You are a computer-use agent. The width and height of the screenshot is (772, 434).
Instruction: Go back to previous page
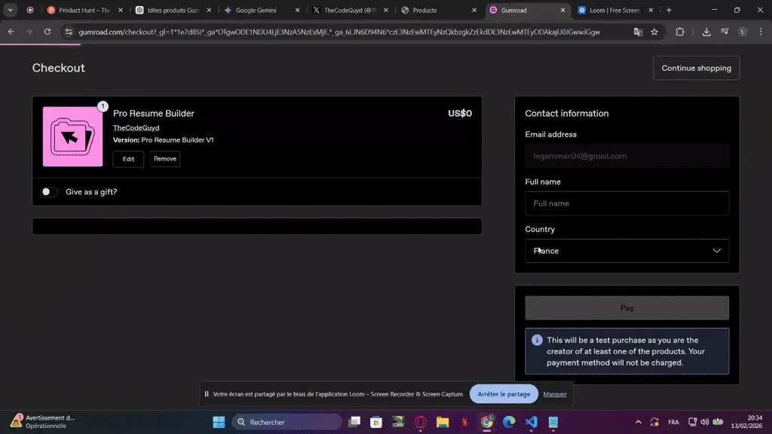tap(11, 32)
